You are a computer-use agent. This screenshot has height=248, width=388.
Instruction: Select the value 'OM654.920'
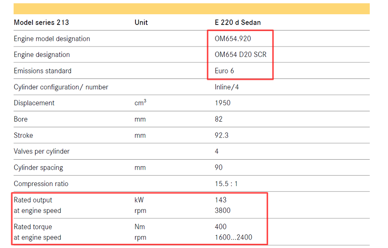[x=233, y=39]
